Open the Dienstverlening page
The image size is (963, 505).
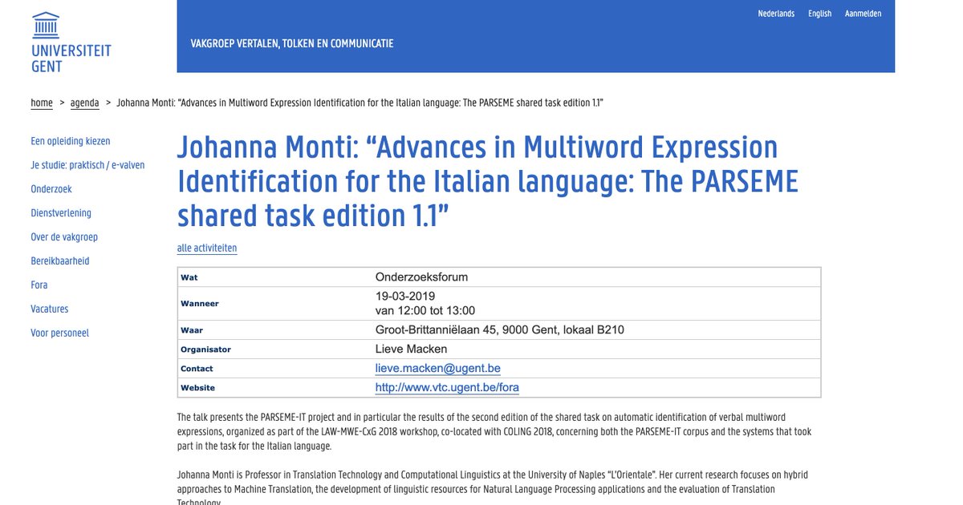pos(61,212)
